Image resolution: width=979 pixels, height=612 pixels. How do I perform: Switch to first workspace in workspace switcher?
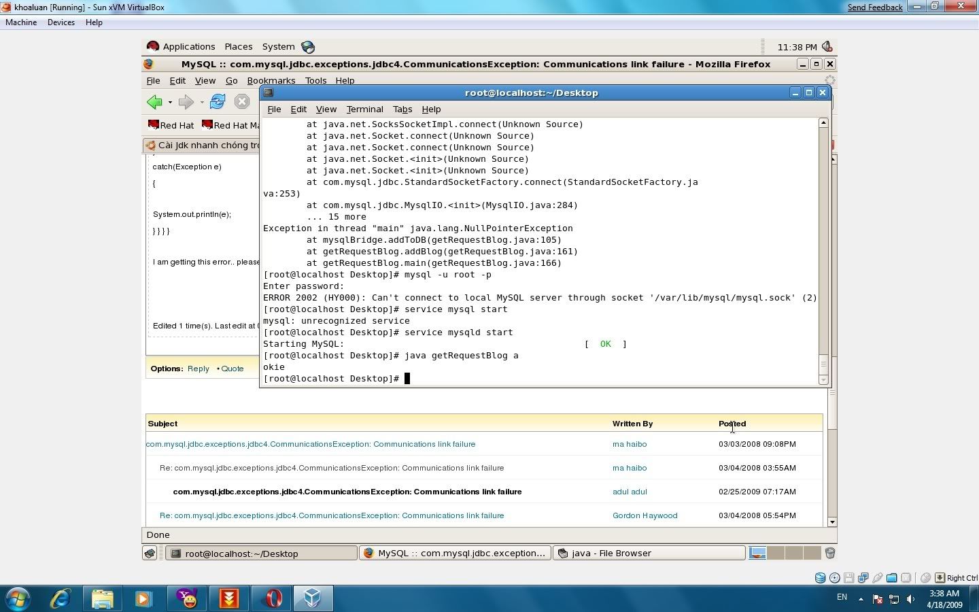click(x=757, y=553)
